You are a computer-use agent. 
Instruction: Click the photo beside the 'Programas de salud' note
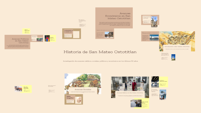136,103
